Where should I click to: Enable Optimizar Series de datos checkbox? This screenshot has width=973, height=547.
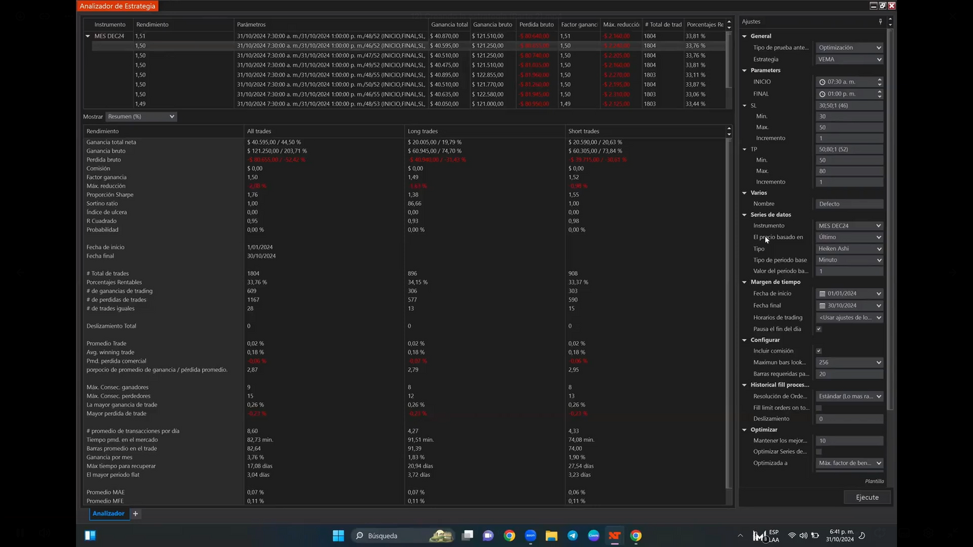coord(819,452)
